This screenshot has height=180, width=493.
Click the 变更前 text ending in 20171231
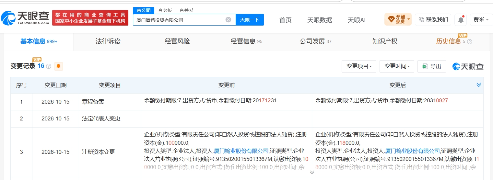click(210, 101)
